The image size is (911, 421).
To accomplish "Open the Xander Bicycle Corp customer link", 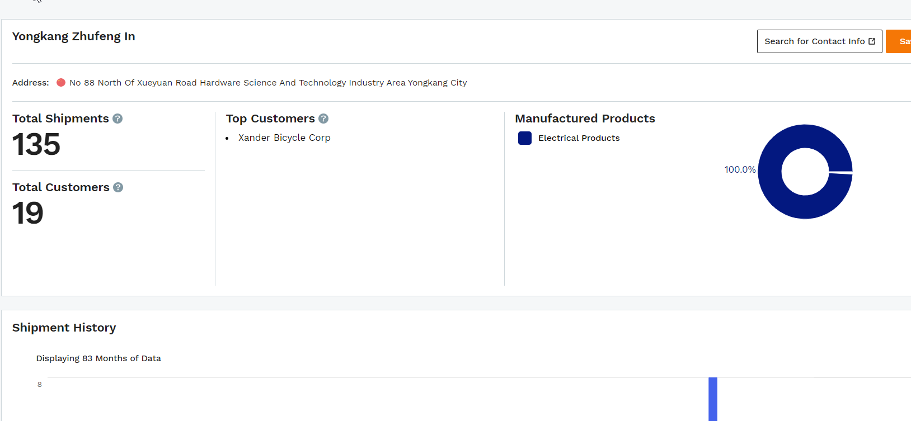I will [x=284, y=138].
